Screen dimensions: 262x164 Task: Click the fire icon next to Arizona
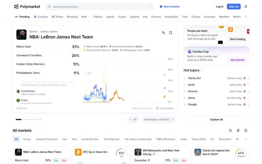click(245, 91)
